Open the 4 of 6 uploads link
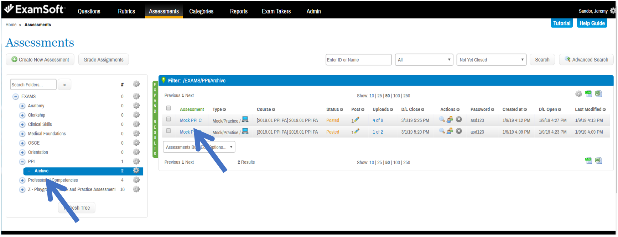Screen dimensions: 618x237 [x=378, y=120]
